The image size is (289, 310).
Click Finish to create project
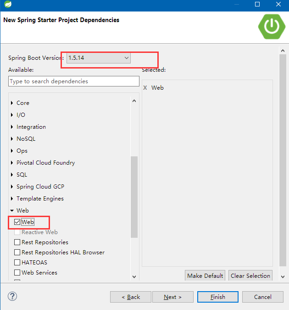point(218,297)
